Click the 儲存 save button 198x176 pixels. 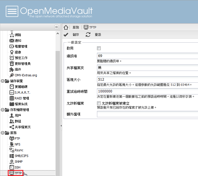[x=71, y=35]
